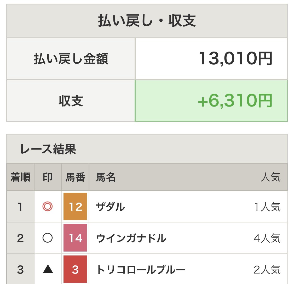Click the 着順 column header
This screenshot has height=284, width=294.
(20, 177)
